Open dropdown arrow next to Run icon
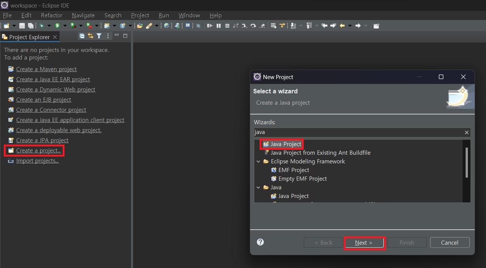 click(65, 26)
